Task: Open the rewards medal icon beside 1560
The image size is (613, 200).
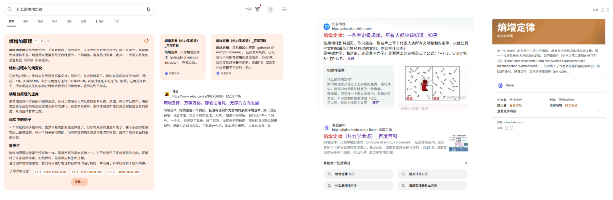Action: coord(258,9)
